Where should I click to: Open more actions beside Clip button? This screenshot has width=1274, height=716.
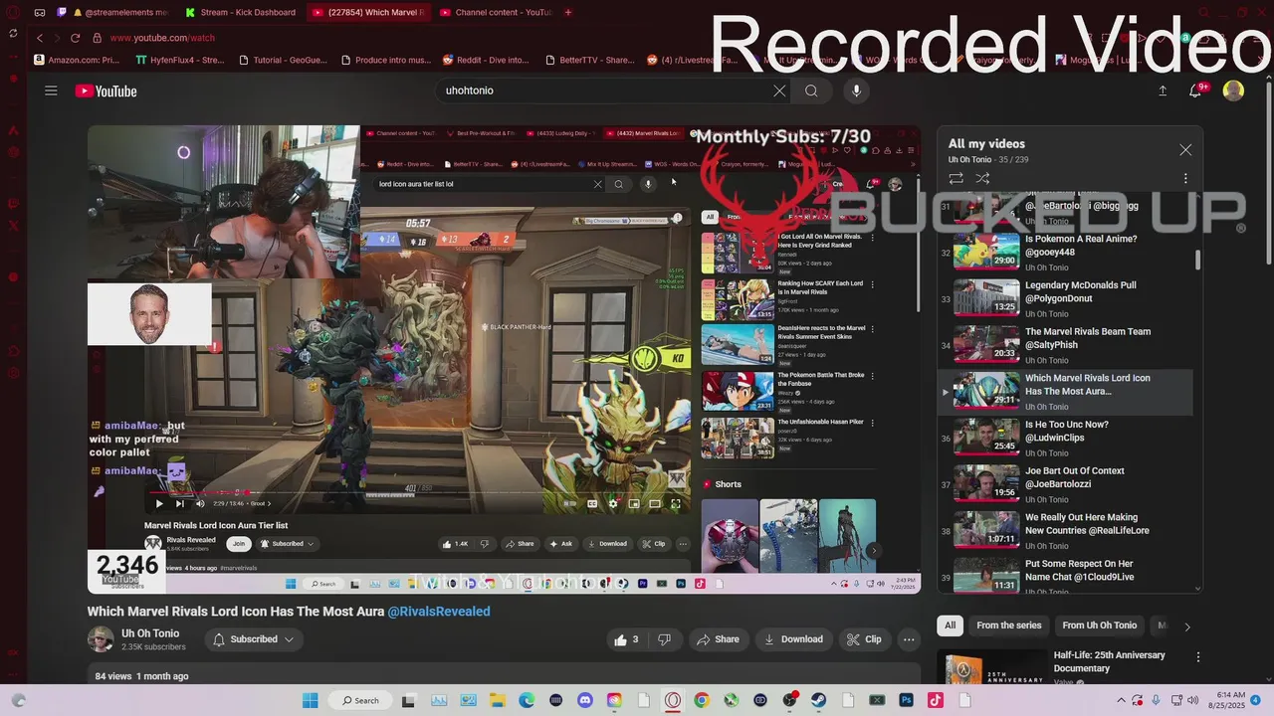(909, 639)
